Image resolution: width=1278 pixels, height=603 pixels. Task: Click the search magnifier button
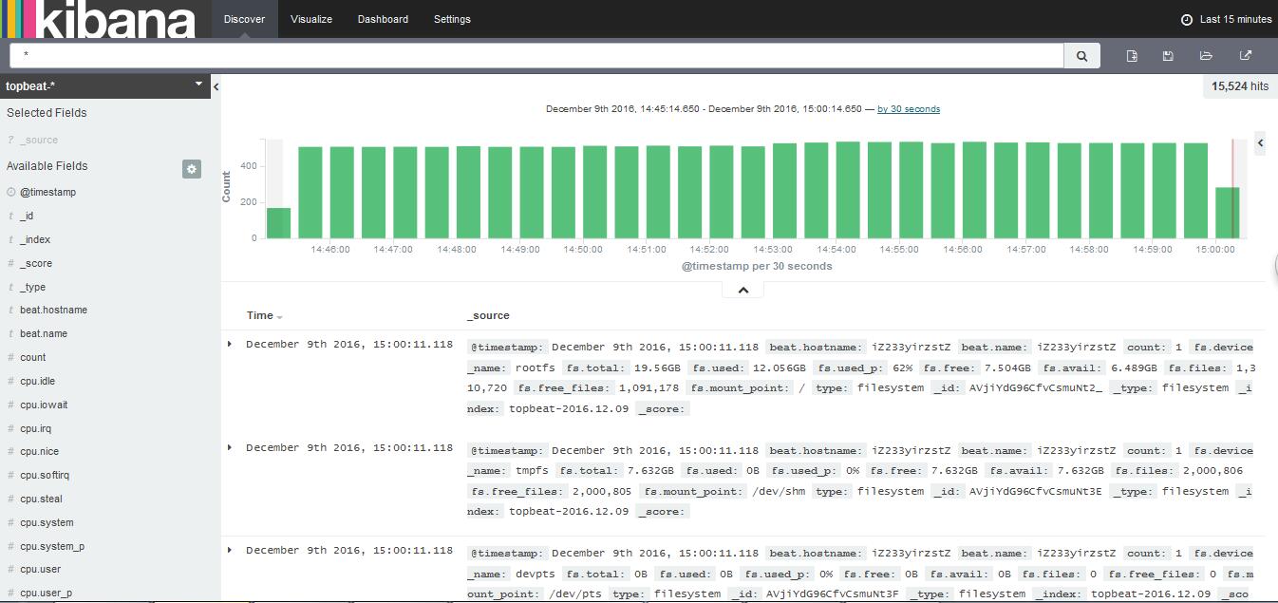[x=1081, y=56]
